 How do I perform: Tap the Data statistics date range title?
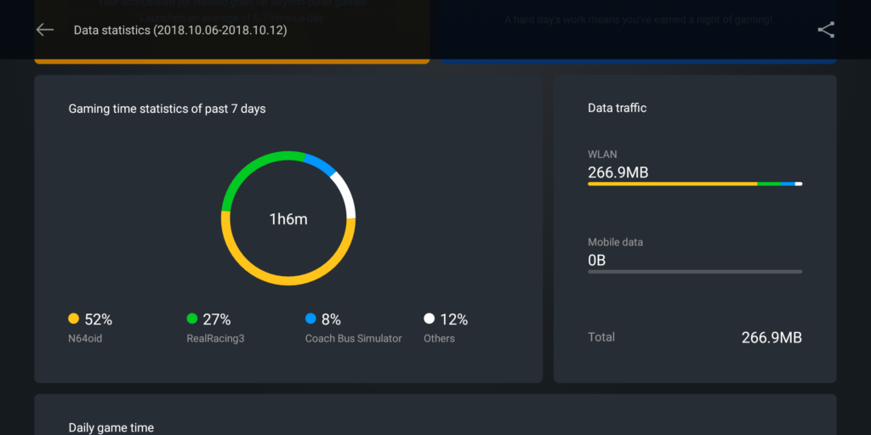pos(180,31)
